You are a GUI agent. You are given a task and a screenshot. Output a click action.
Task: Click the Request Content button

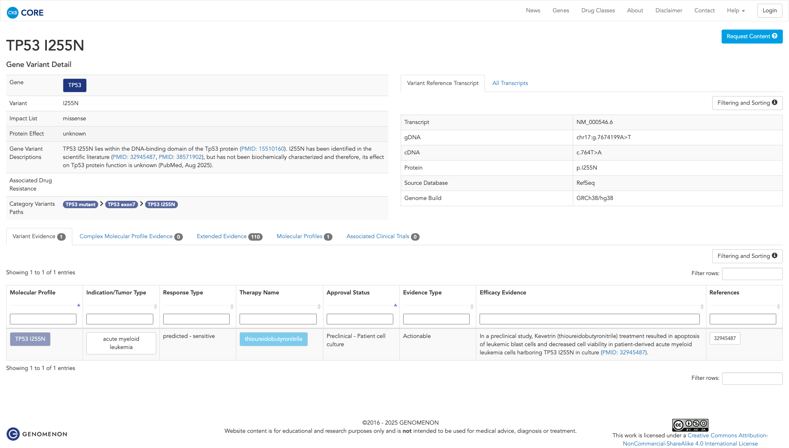click(752, 37)
